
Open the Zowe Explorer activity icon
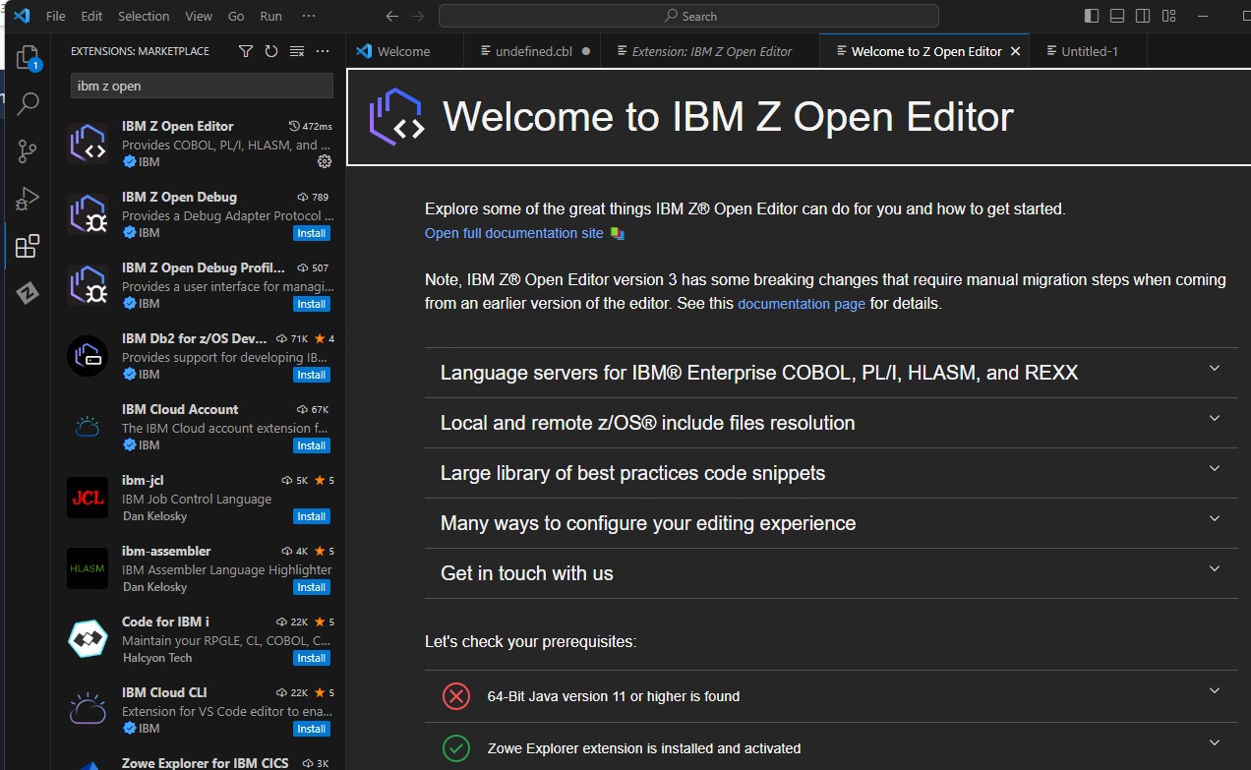click(x=28, y=293)
